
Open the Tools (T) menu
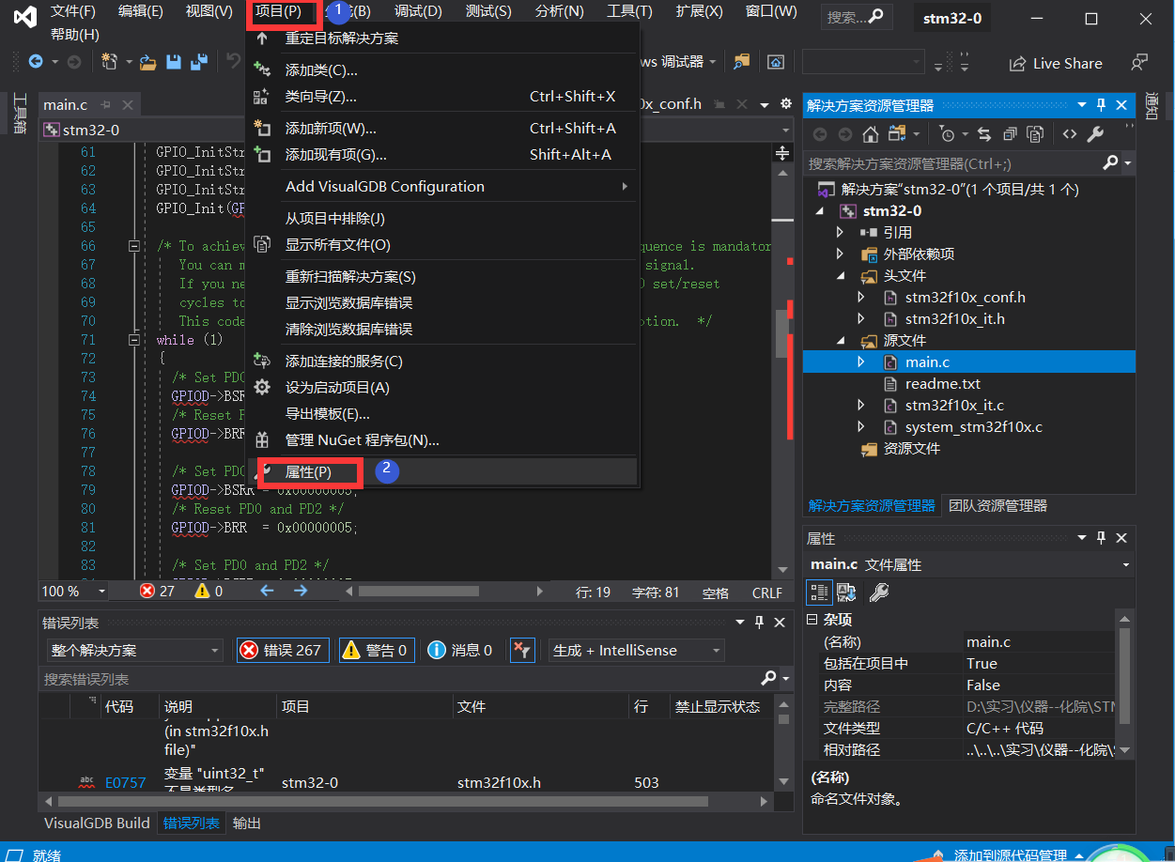(x=629, y=11)
